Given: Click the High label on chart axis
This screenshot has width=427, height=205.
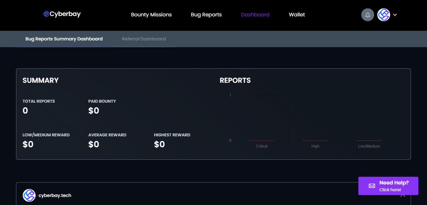Looking at the screenshot, I should pyautogui.click(x=315, y=146).
